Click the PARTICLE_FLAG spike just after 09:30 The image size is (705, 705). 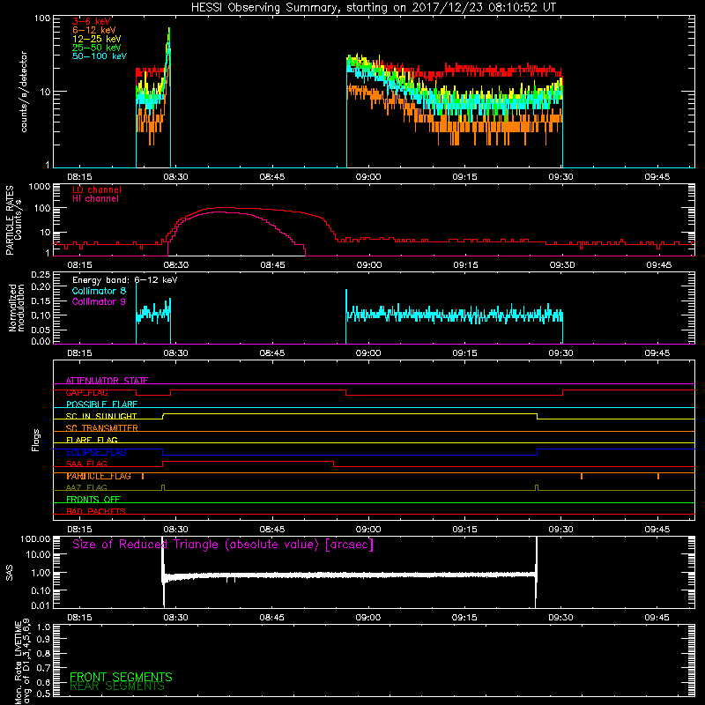(x=582, y=476)
